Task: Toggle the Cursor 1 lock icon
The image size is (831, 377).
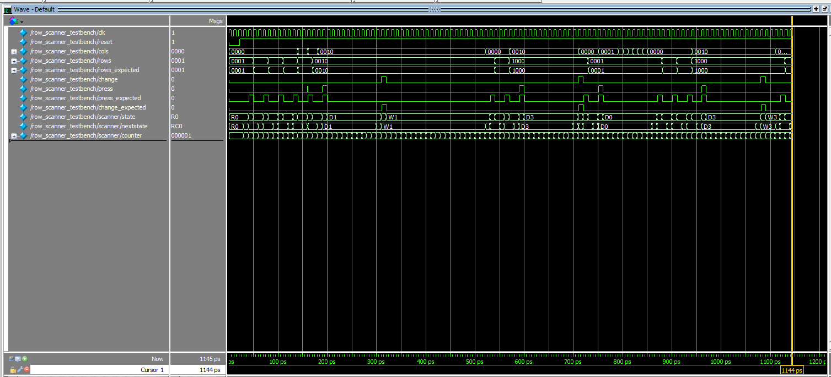Action: (13, 370)
